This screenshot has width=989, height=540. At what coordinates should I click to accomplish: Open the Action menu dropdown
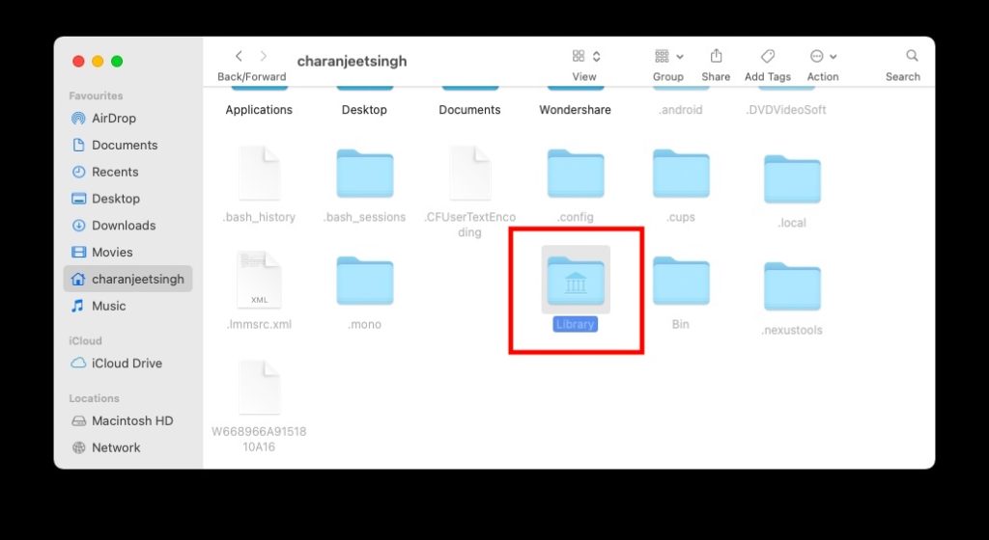pyautogui.click(x=823, y=56)
